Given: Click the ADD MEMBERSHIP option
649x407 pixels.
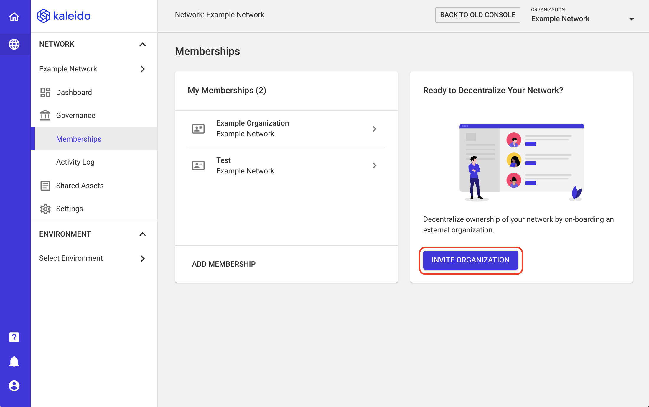Looking at the screenshot, I should [x=223, y=264].
